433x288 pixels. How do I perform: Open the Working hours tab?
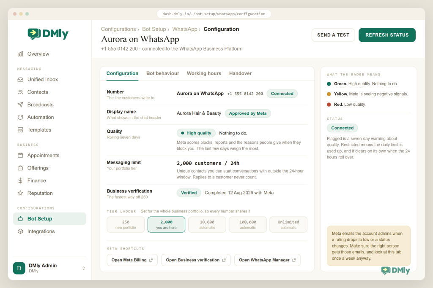click(x=204, y=73)
